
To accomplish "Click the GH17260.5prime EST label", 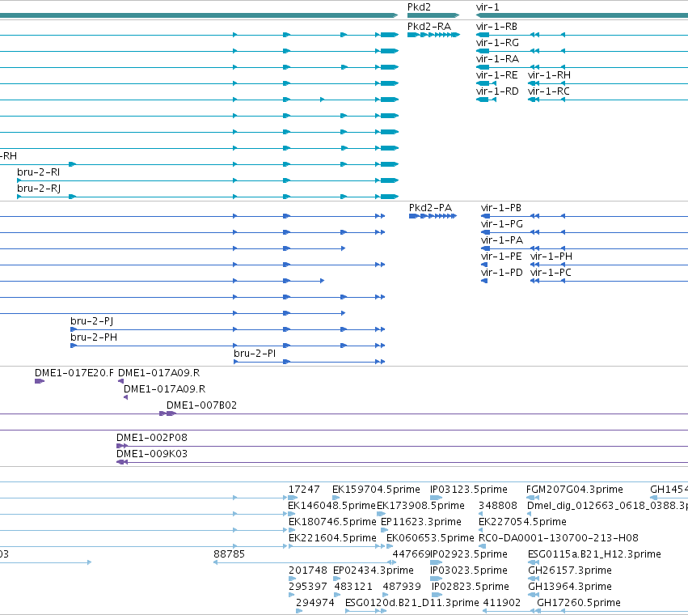I will click(x=579, y=604).
